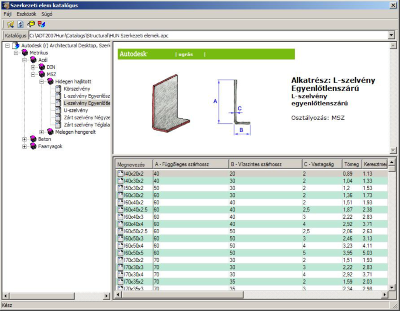Collapse the Hidegen hajlított node
The image size is (400, 311).
coord(41,82)
